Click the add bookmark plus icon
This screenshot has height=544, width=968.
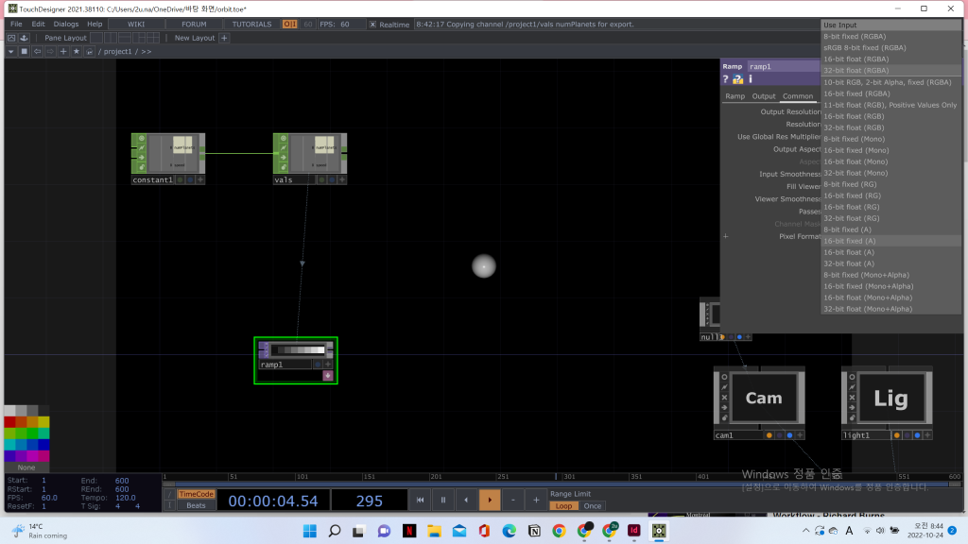point(63,51)
